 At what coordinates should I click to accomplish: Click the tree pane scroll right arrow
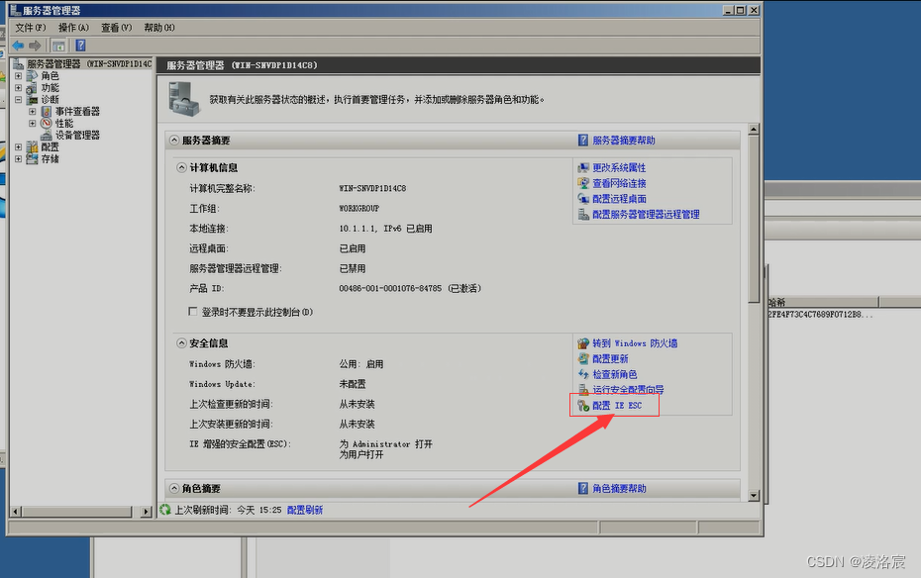click(x=147, y=512)
